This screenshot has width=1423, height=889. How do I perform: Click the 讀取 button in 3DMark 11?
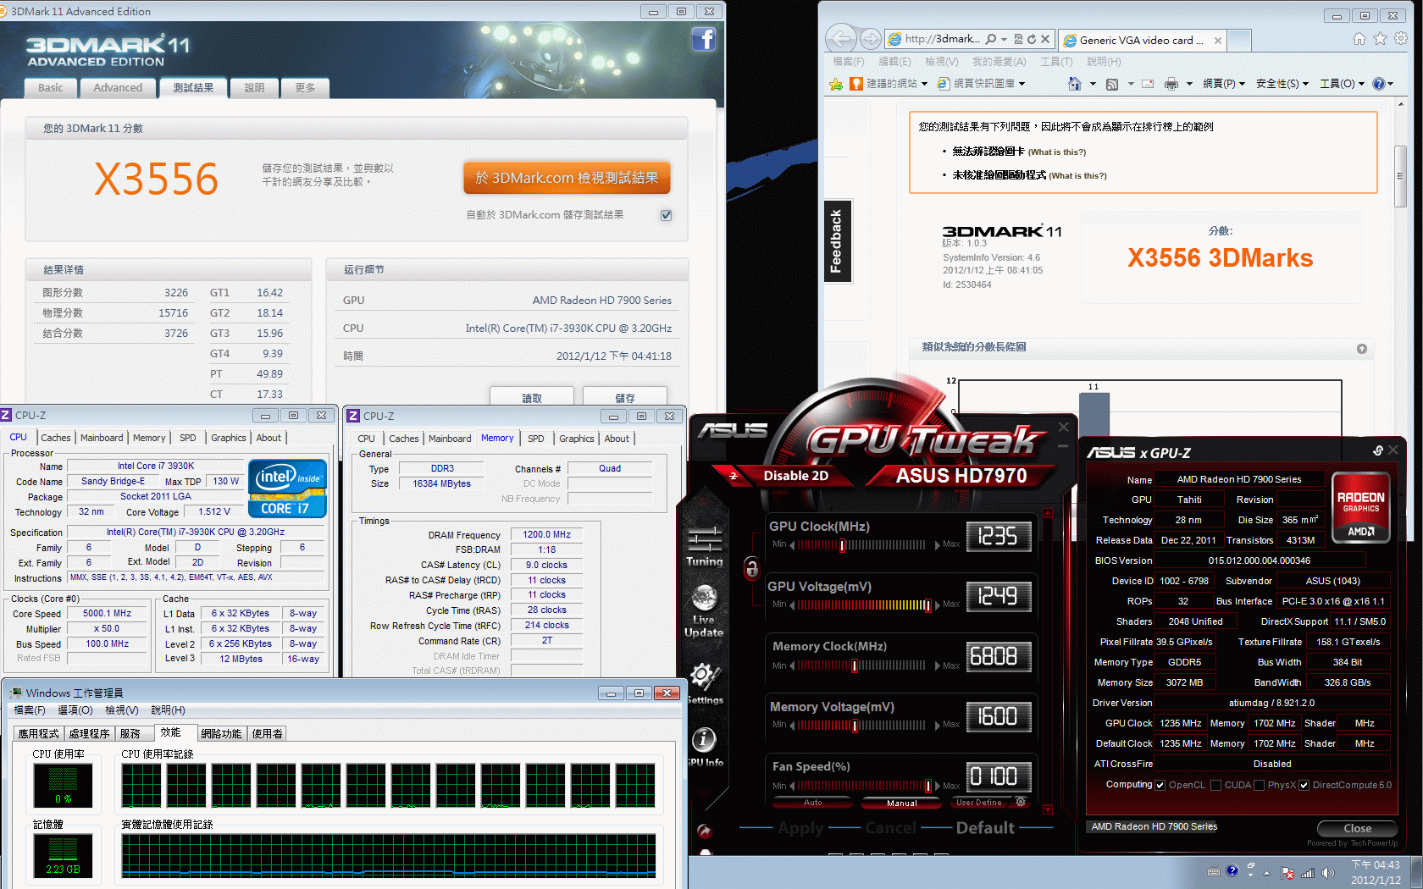coord(532,396)
